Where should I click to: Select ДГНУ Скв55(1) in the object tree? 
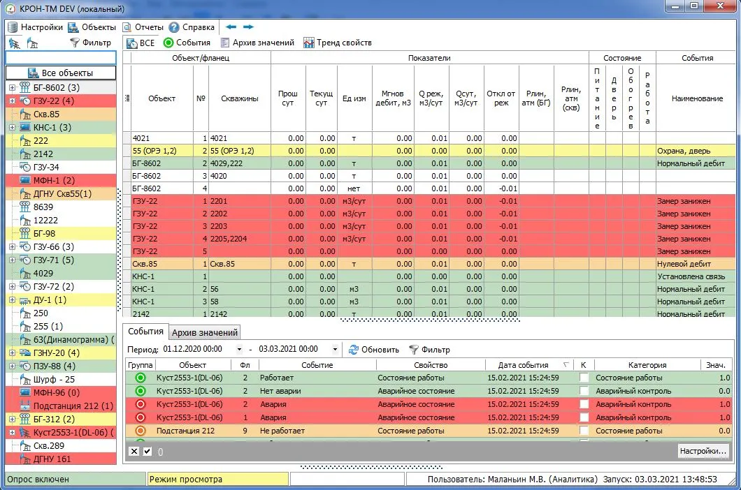click(x=61, y=193)
